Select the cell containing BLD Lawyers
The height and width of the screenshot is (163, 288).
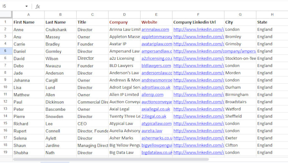125,66
